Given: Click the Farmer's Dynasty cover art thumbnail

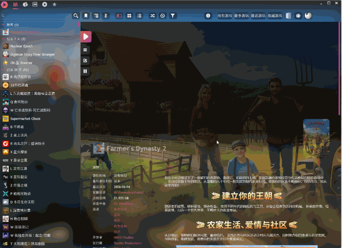Looking at the screenshot, I should tap(316, 139).
